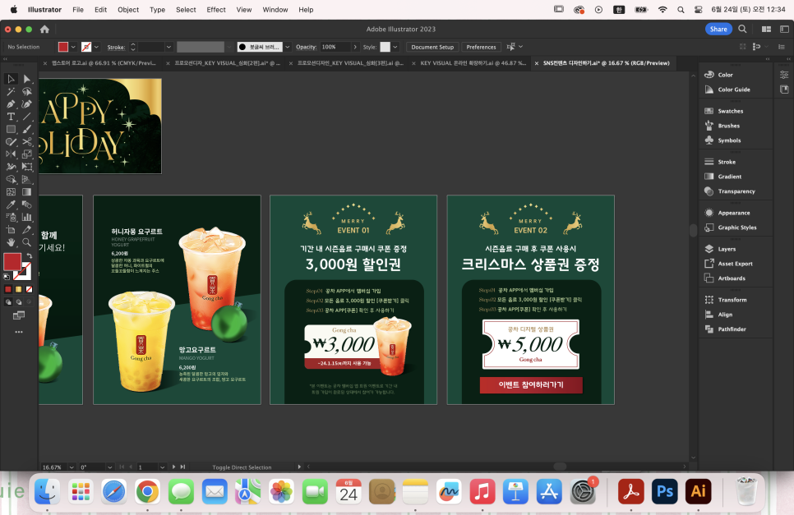Switch to KEY VISUAL 온라인 확장하기.ai tab
794x515 pixels.
pyautogui.click(x=473, y=63)
